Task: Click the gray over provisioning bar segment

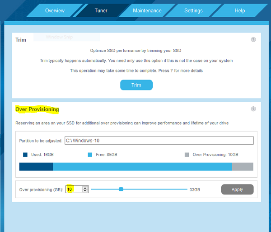Action: coord(243,167)
